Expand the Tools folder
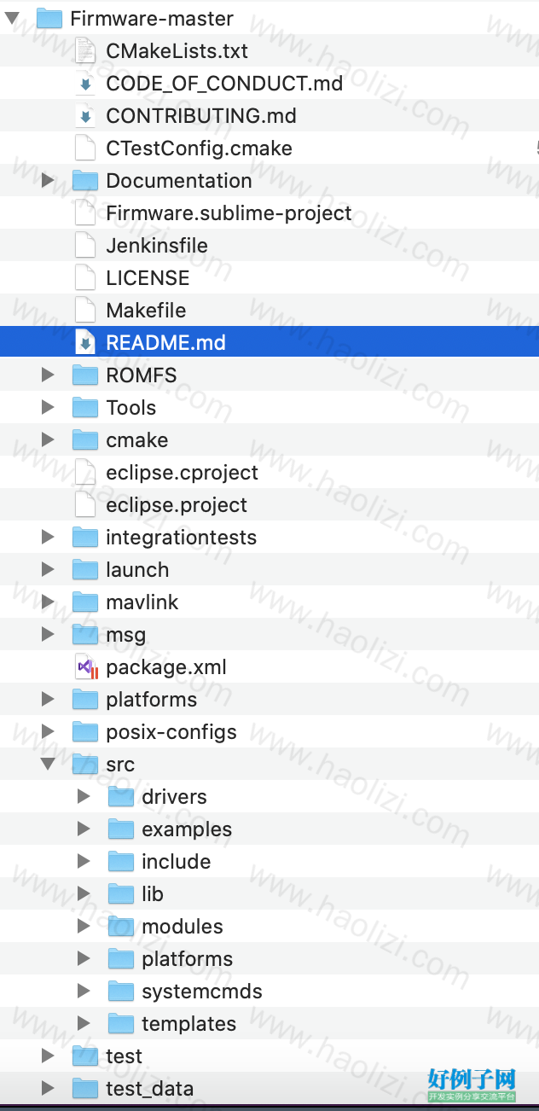The height and width of the screenshot is (1111, 539). coord(48,408)
